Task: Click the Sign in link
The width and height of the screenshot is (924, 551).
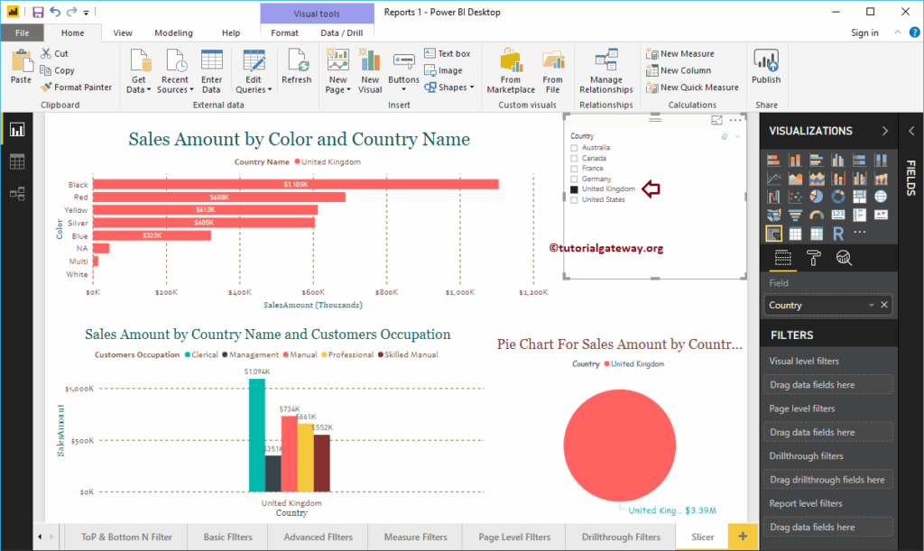Action: pyautogui.click(x=864, y=33)
